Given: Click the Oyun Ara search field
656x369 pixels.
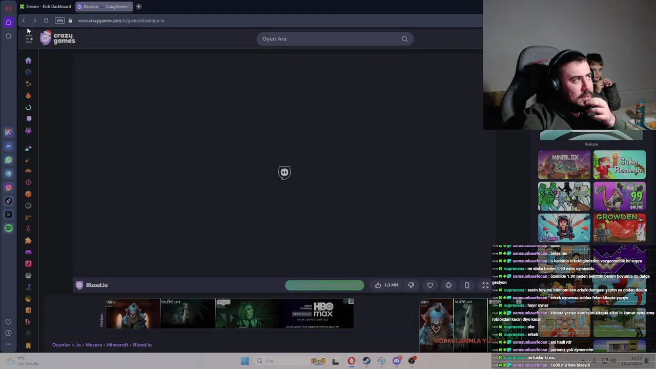Looking at the screenshot, I should (335, 39).
